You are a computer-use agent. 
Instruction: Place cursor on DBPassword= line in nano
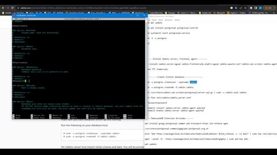[x=19, y=81]
